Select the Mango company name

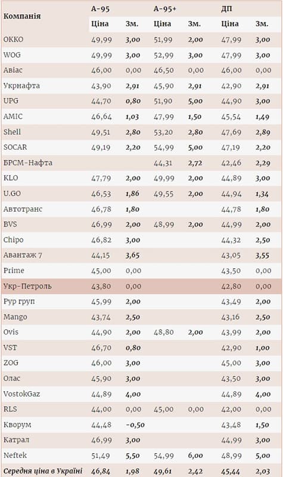click(x=15, y=317)
